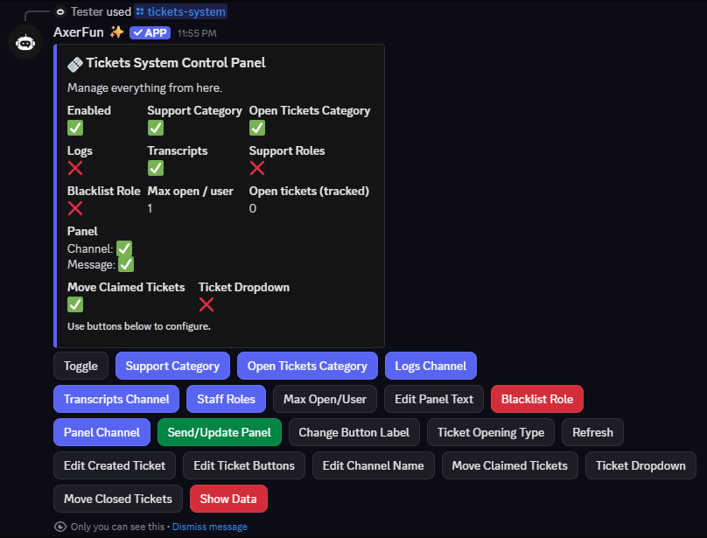Screen dimensions: 707x538
Task: Click the verified APP badge
Action: tap(150, 32)
